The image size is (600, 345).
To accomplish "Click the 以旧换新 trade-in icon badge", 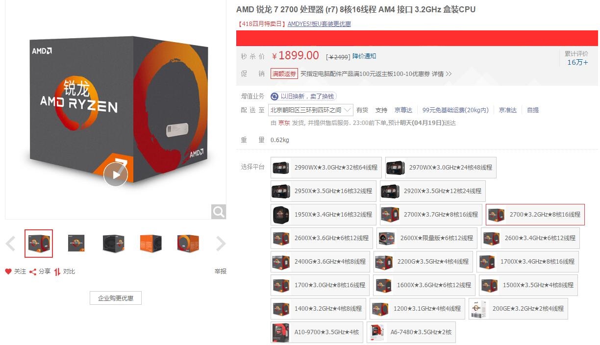I will [275, 97].
